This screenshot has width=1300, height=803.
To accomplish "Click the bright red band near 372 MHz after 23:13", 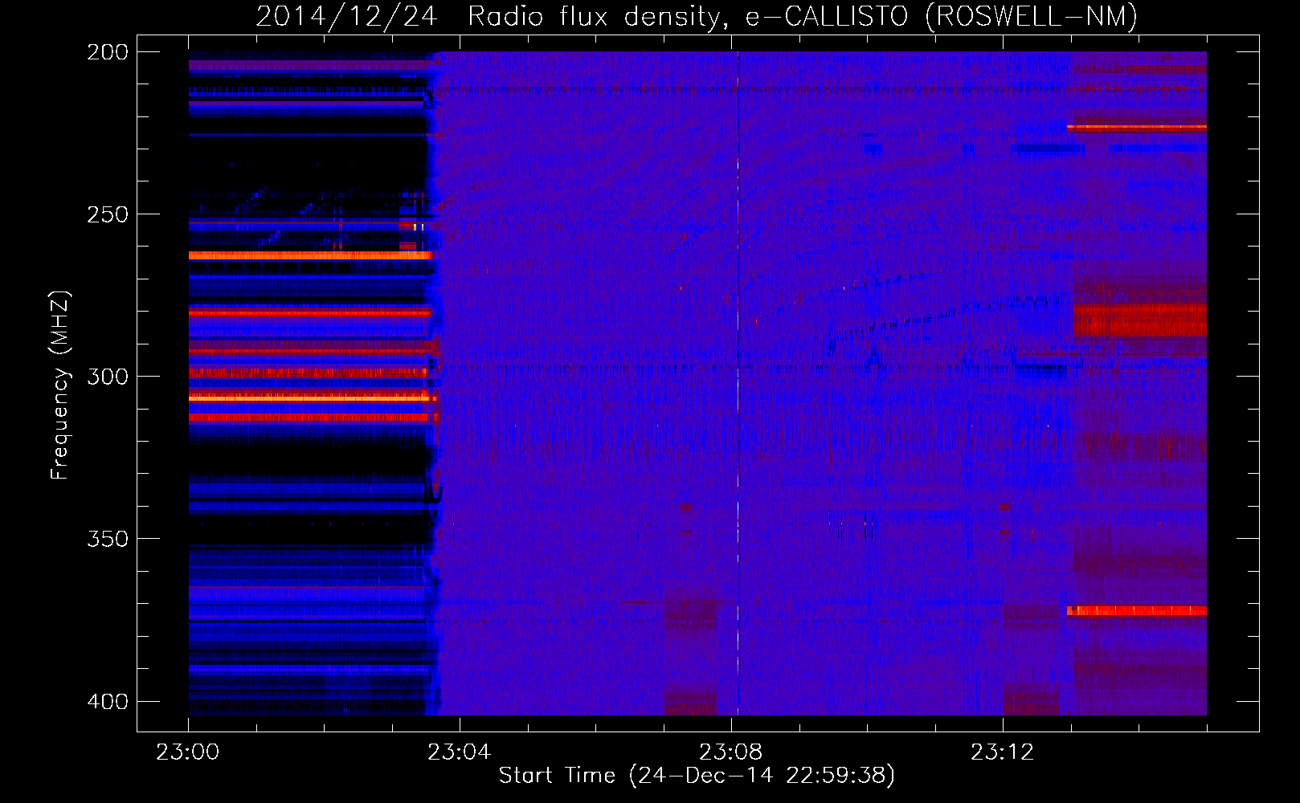I will (x=1137, y=611).
